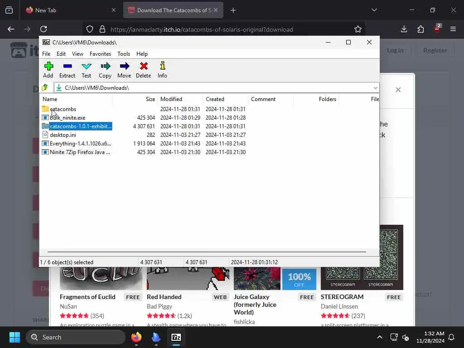Show hidden system tray icons
Image resolution: width=464 pixels, height=348 pixels.
click(380, 337)
